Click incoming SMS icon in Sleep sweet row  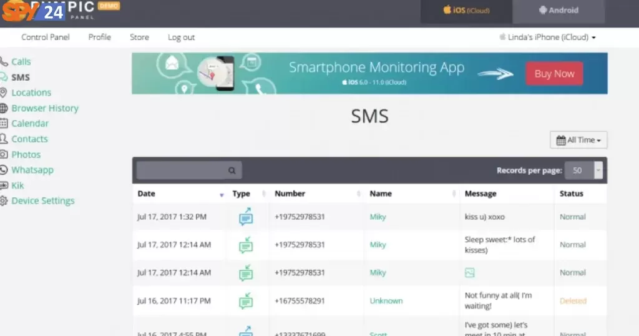[246, 245]
